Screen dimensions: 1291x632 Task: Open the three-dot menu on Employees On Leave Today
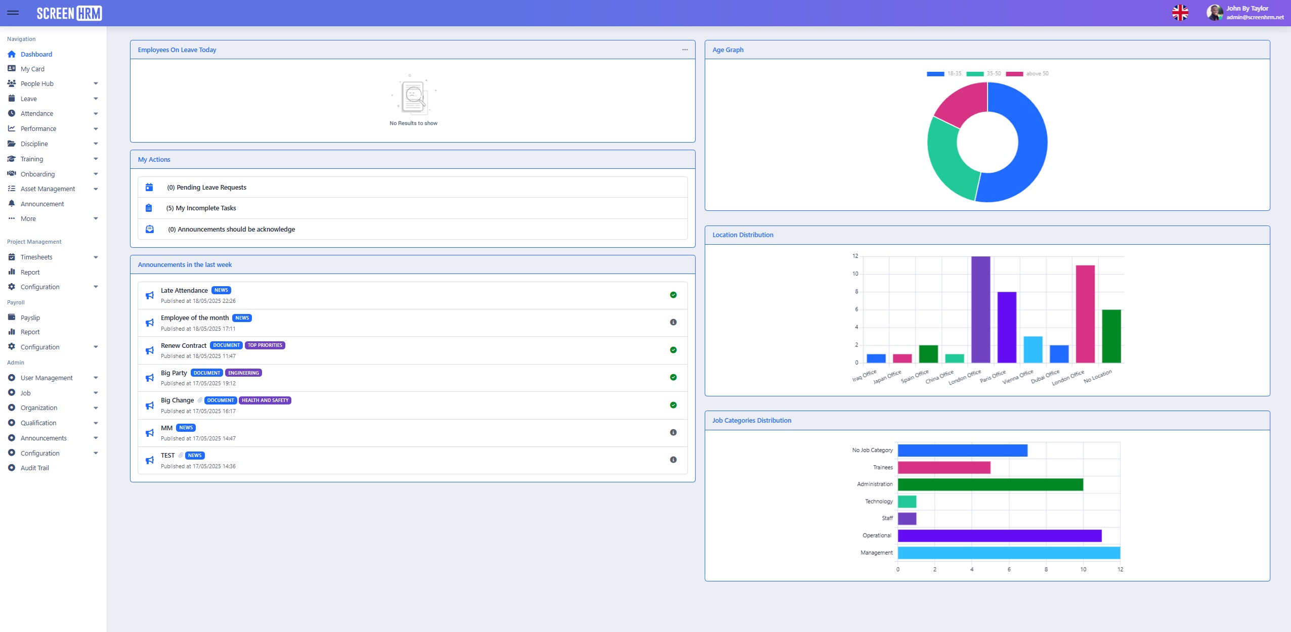click(684, 50)
